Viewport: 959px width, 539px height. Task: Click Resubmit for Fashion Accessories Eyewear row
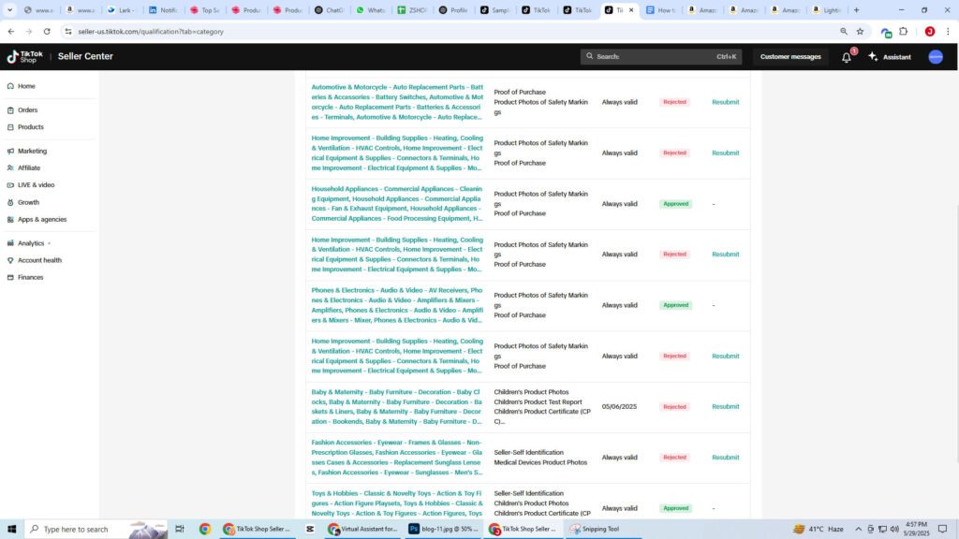pyautogui.click(x=726, y=457)
